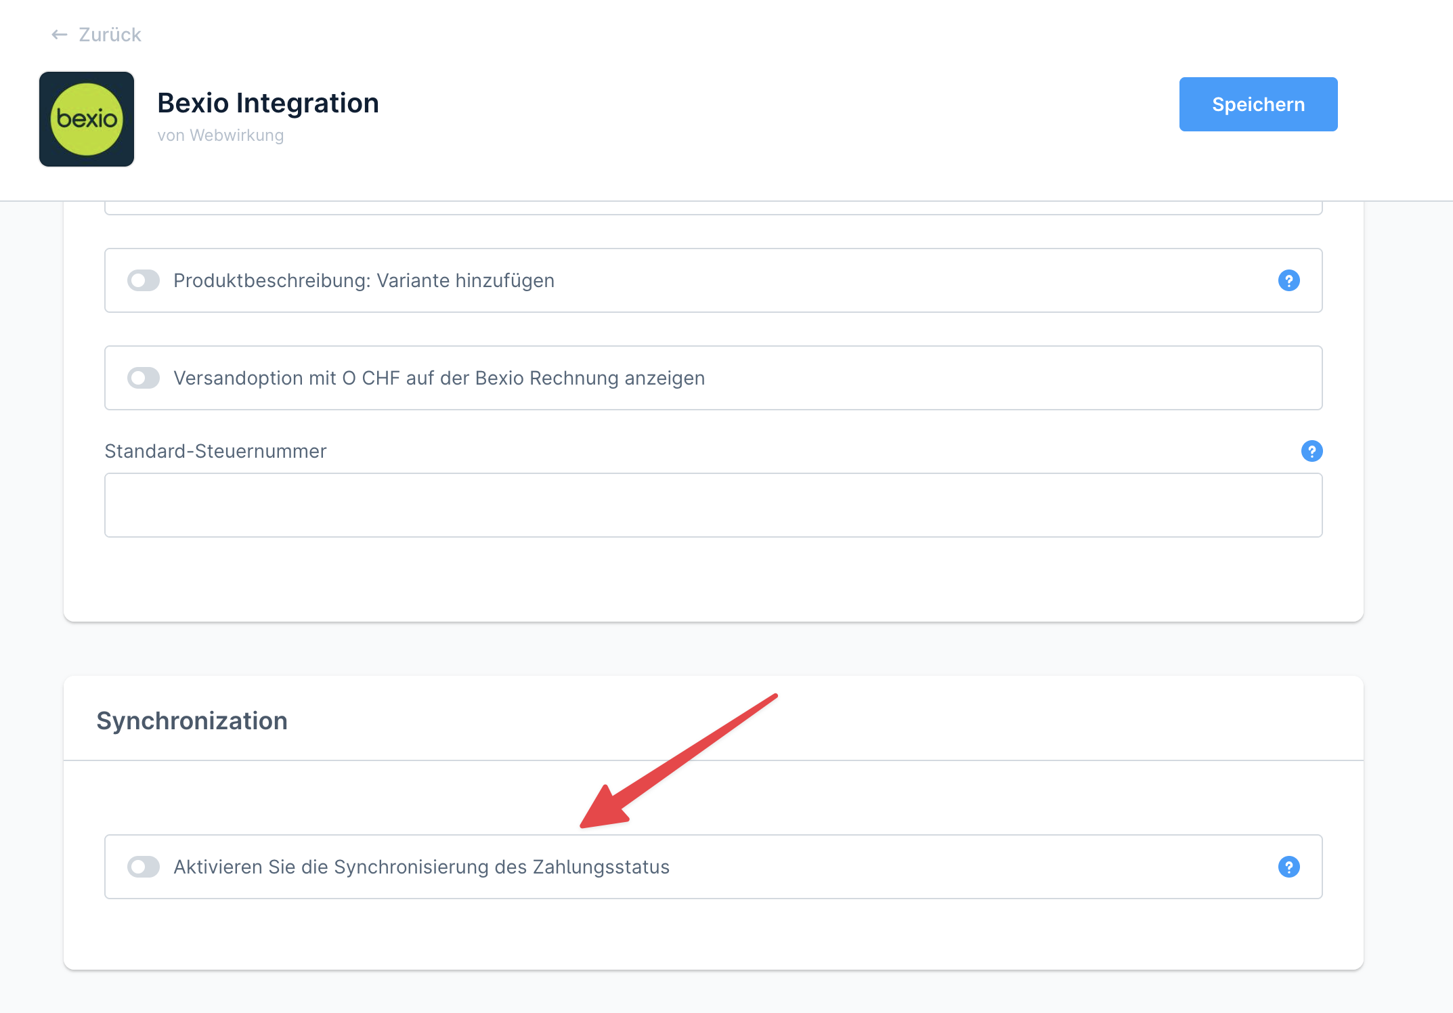Click the Bexio Integration title

(x=268, y=103)
